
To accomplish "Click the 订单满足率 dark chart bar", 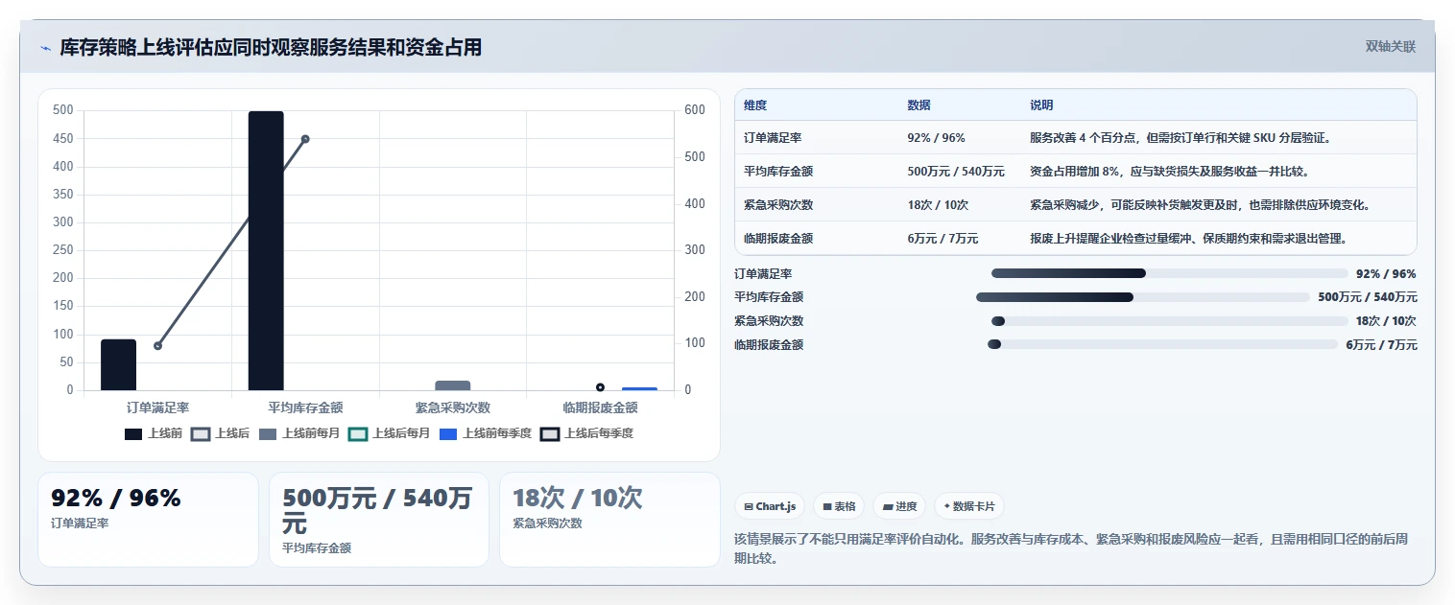I will coord(118,364).
